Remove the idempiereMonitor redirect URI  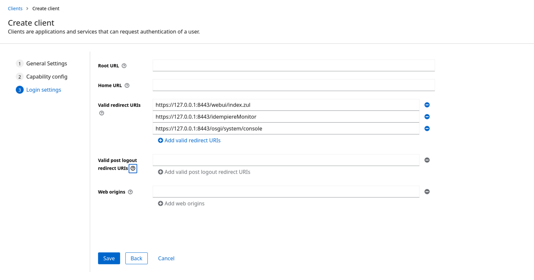click(x=427, y=117)
